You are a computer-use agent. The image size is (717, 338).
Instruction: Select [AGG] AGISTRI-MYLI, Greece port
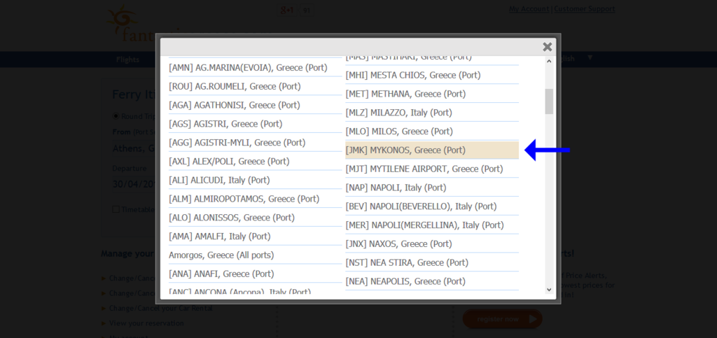click(255, 143)
